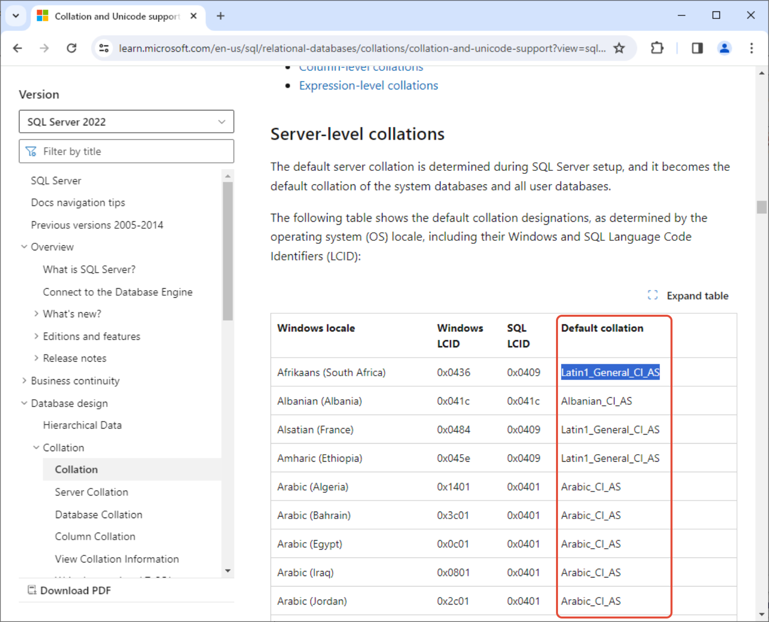This screenshot has height=622, width=769.
Task: Open Docs navigation tips
Action: 78,202
